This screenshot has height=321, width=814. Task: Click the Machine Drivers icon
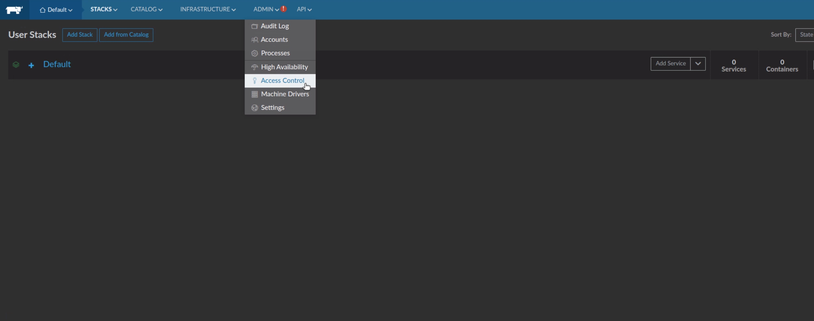(x=255, y=94)
